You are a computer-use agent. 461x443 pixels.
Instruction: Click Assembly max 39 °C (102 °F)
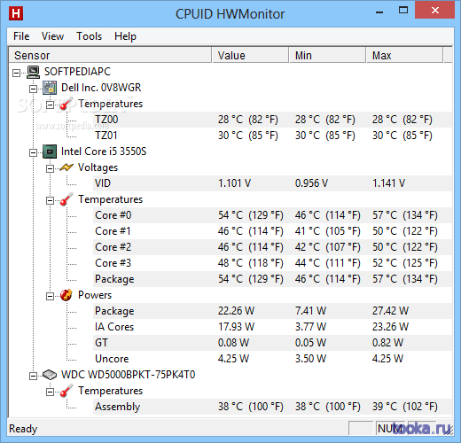click(405, 407)
